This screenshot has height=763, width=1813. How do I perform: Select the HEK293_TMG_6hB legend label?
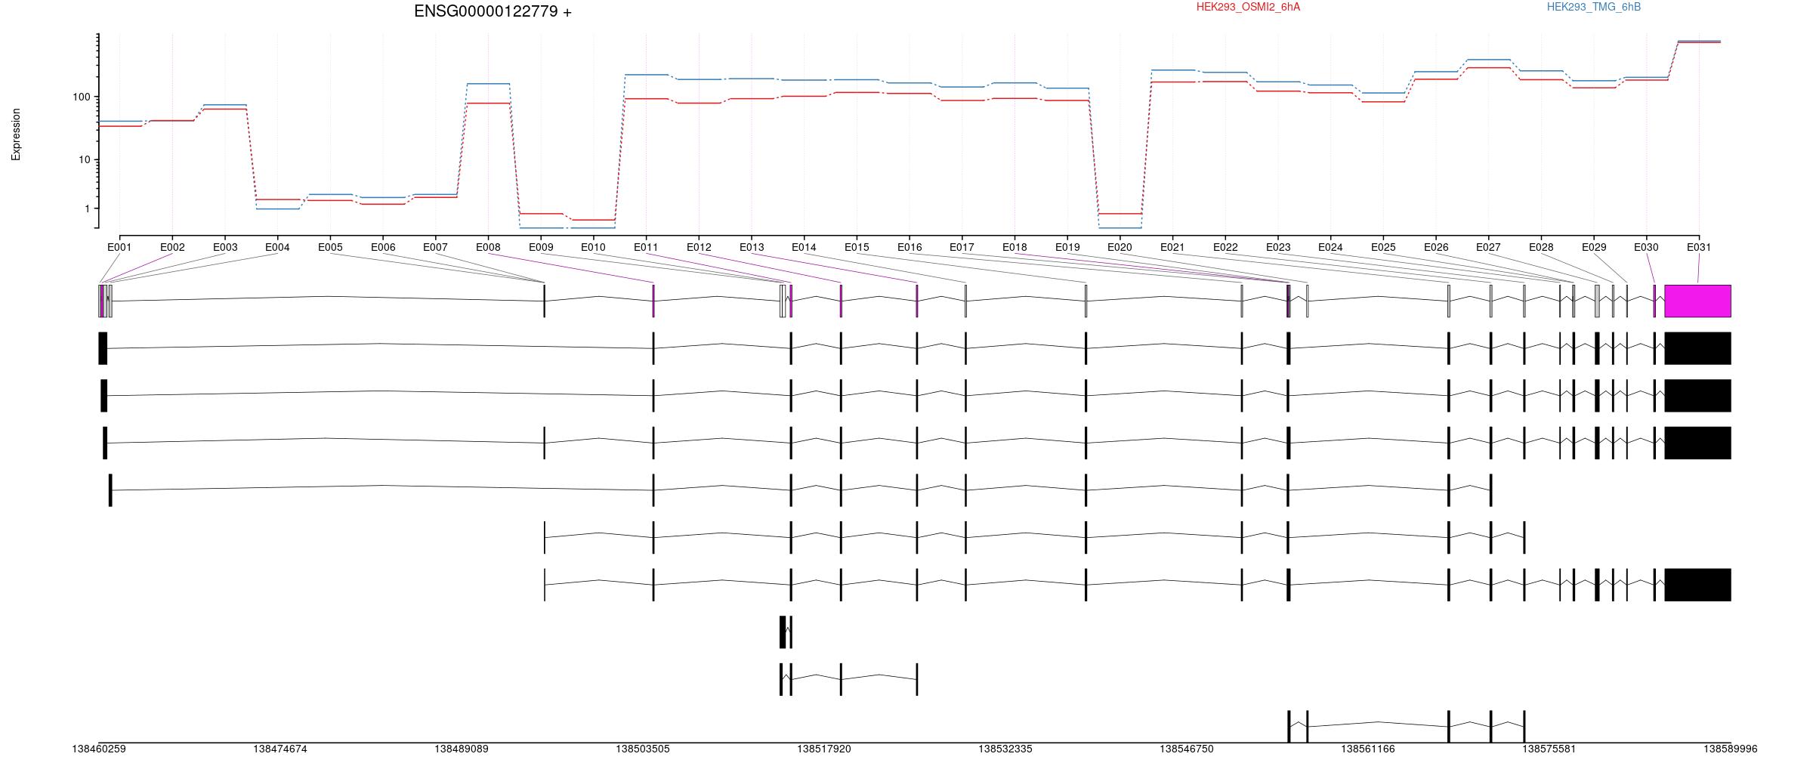[1594, 7]
